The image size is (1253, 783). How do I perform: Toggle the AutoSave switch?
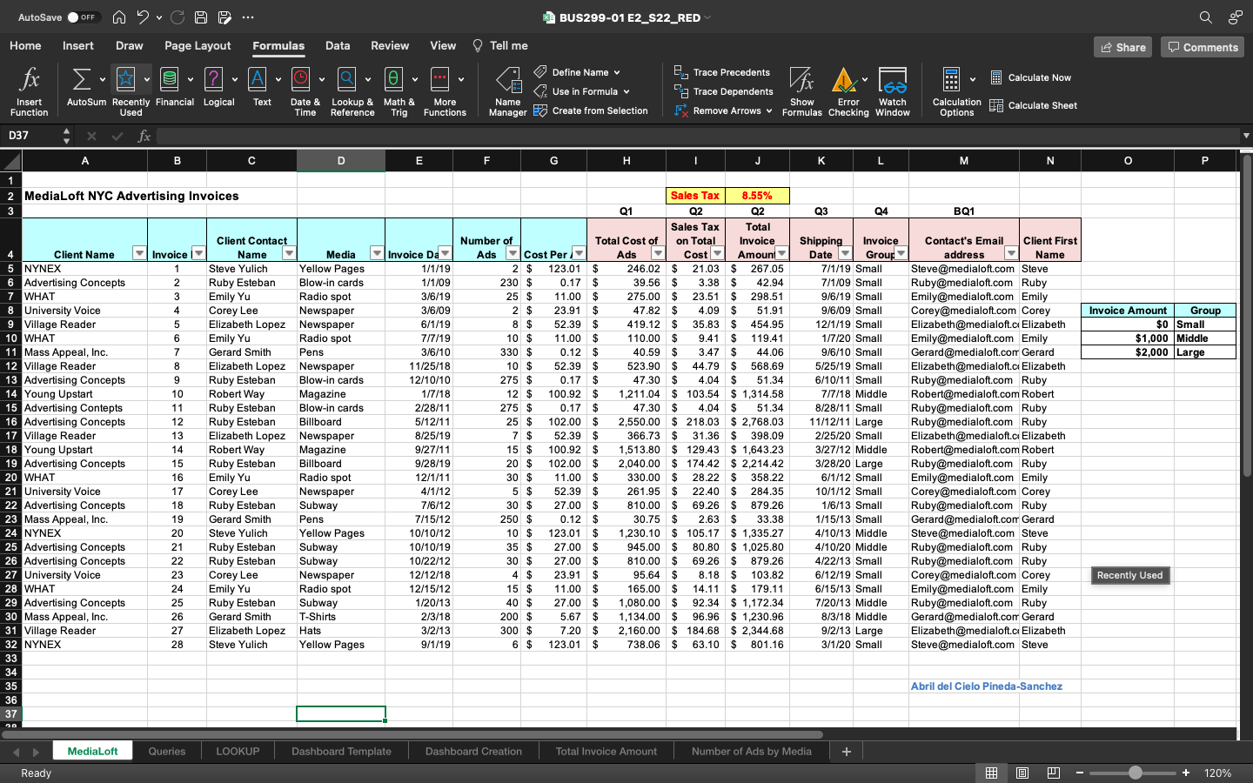tap(84, 17)
